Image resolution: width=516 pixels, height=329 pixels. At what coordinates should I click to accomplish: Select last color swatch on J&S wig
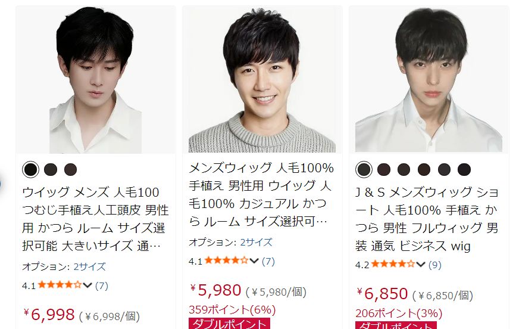click(x=464, y=169)
